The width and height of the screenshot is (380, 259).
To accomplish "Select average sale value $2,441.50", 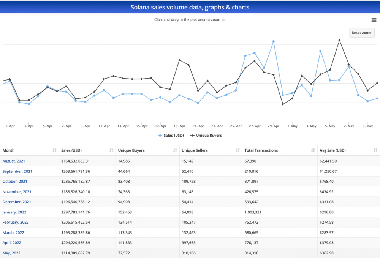I will (x=328, y=161).
